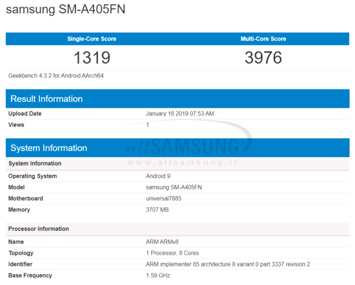
Task: Select the '1 Processor, 8 Cores' value
Action: coord(172,253)
